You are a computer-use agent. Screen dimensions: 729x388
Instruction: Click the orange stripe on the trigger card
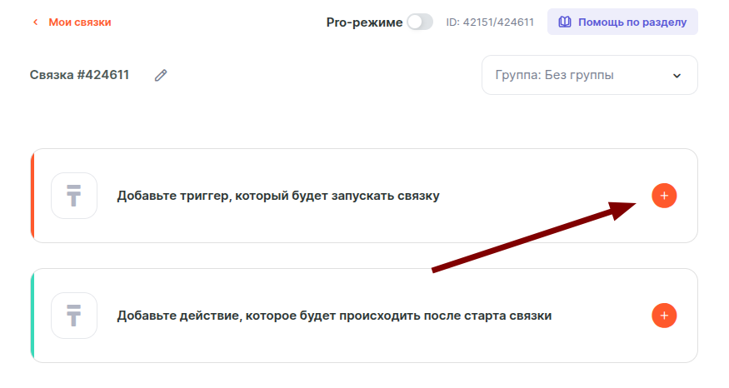tap(32, 196)
